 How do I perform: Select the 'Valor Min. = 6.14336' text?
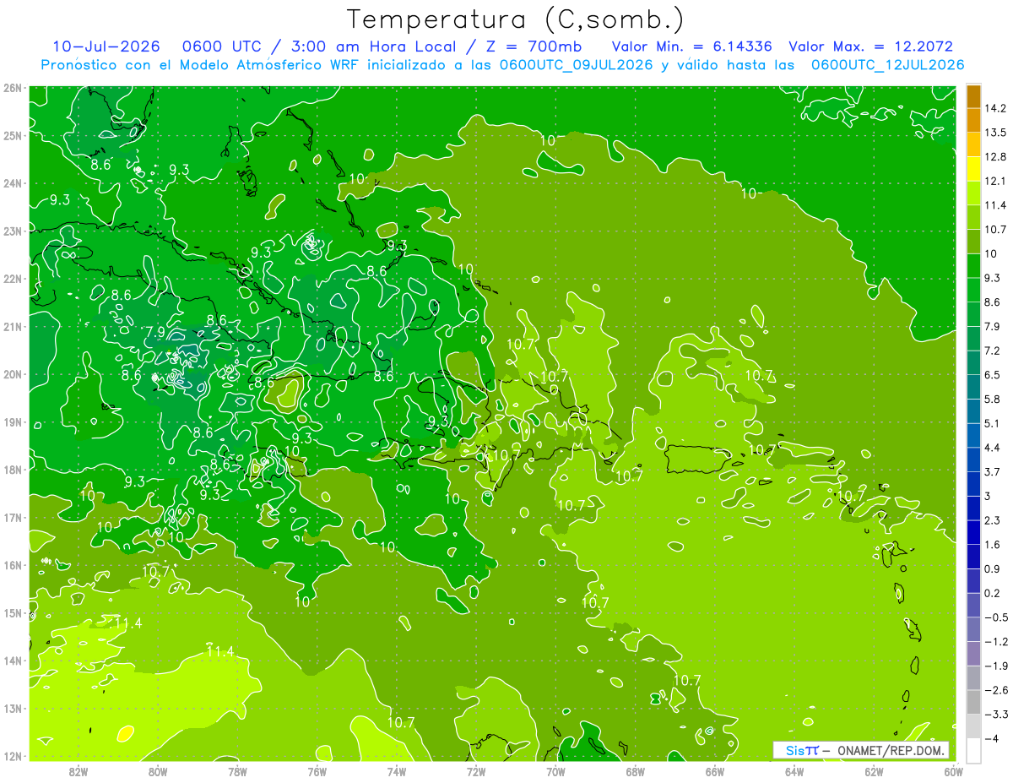(x=692, y=46)
